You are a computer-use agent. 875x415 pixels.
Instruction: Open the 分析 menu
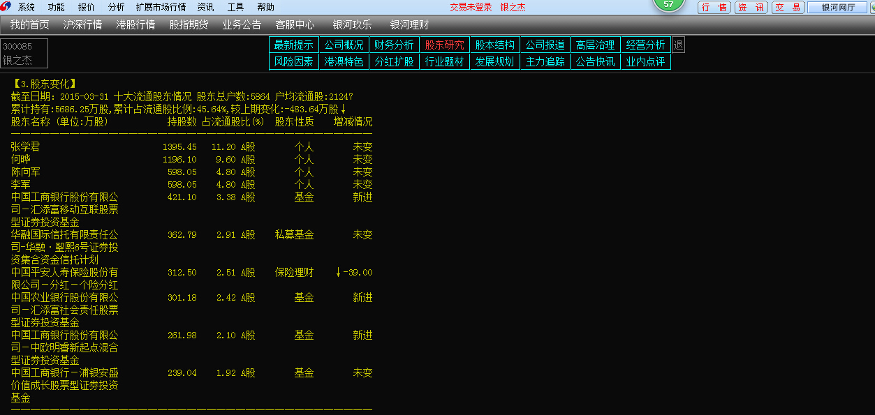[117, 7]
